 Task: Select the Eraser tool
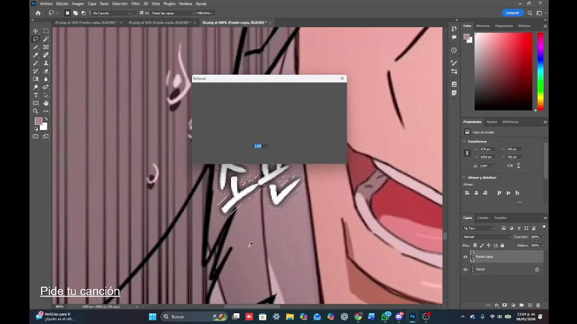tap(46, 71)
